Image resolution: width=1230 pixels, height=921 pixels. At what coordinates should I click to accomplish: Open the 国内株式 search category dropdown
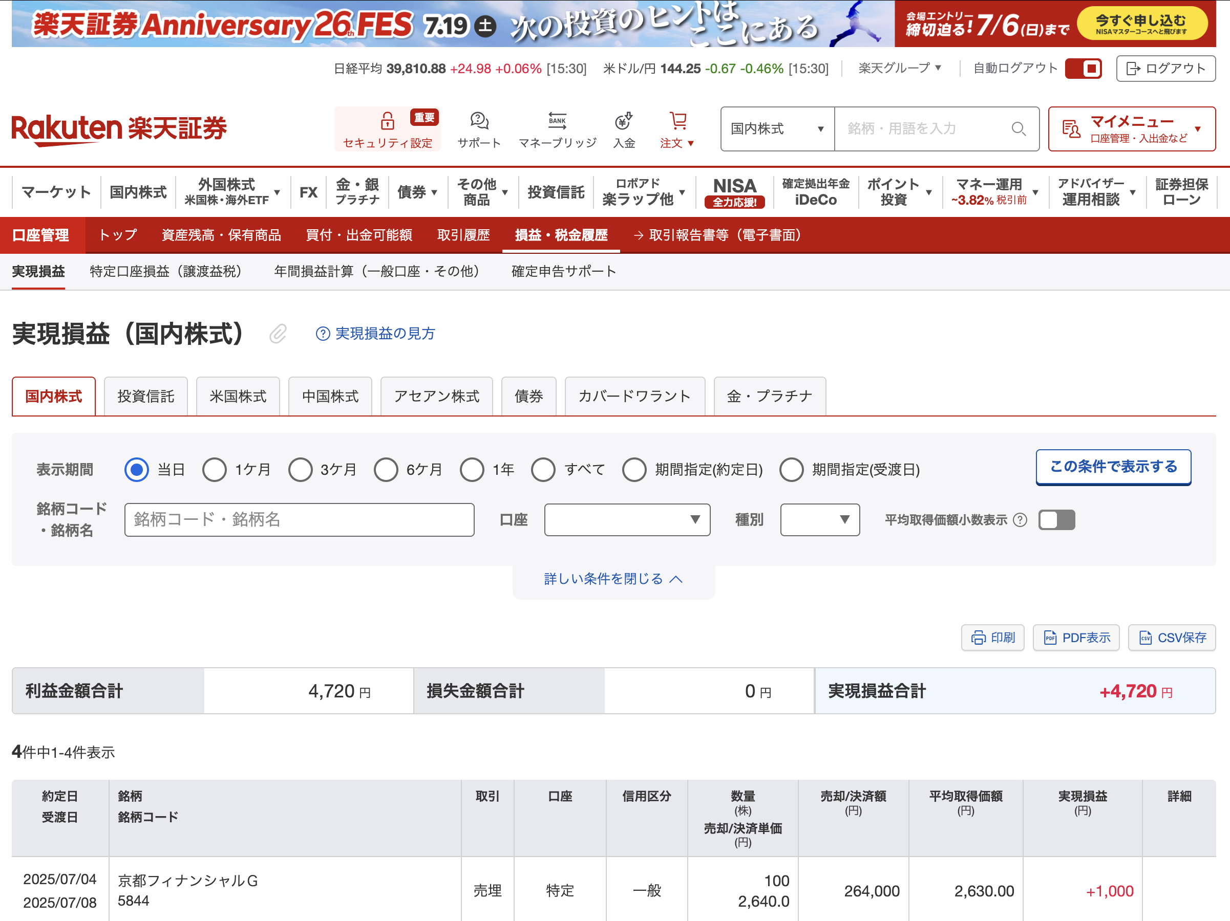pos(777,129)
